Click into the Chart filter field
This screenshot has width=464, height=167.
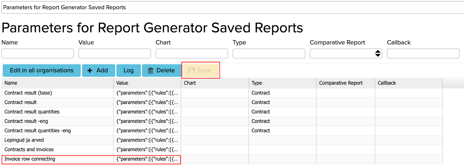(192, 53)
